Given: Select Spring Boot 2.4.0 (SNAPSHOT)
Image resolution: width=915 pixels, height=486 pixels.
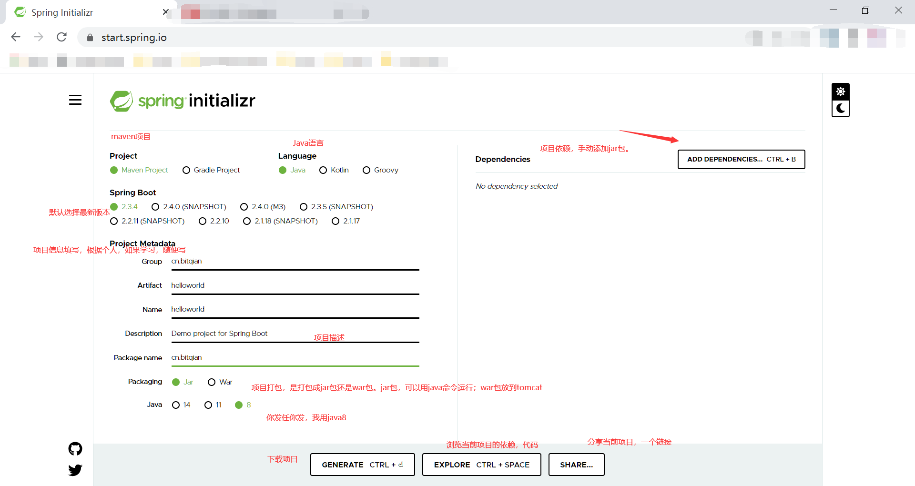Looking at the screenshot, I should 189,207.
